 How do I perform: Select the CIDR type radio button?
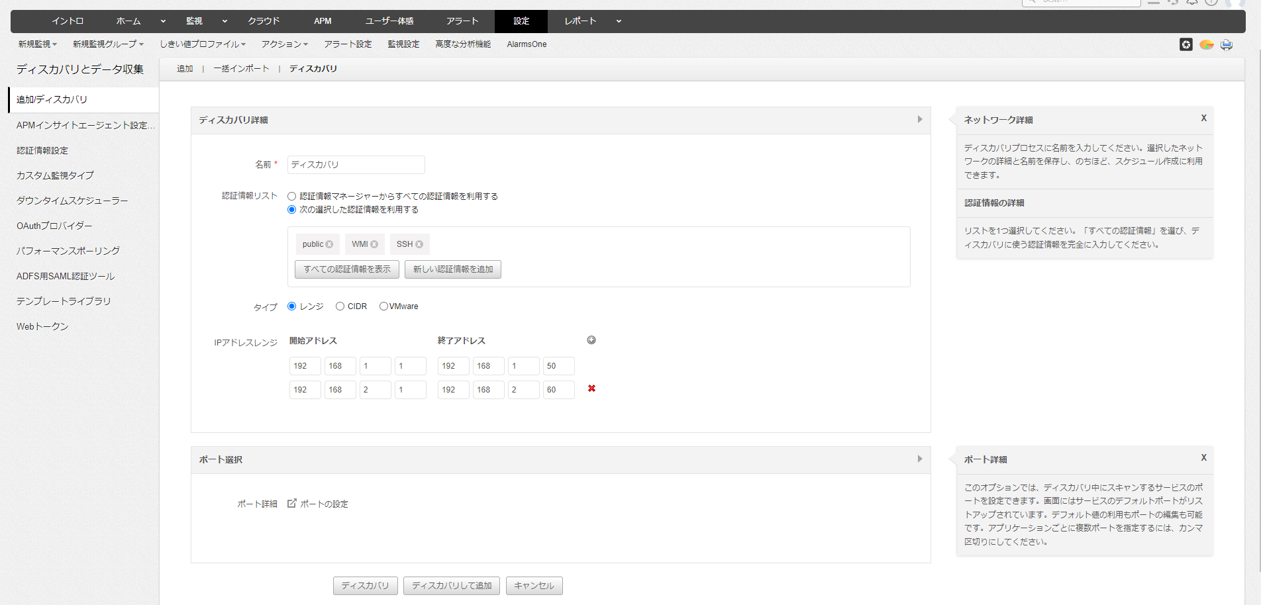pyautogui.click(x=340, y=306)
